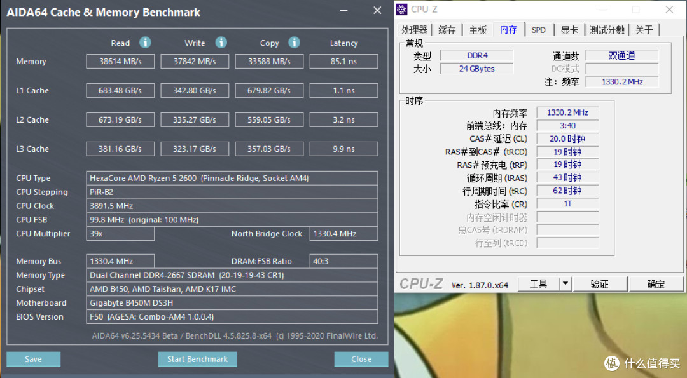Image resolution: width=687 pixels, height=378 pixels.
Task: Click the 验证 button in CPU-Z
Action: (x=600, y=284)
